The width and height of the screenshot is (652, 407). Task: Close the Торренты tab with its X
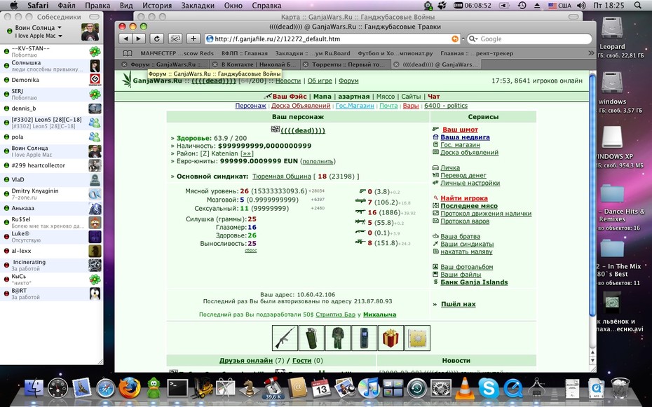[x=306, y=64]
